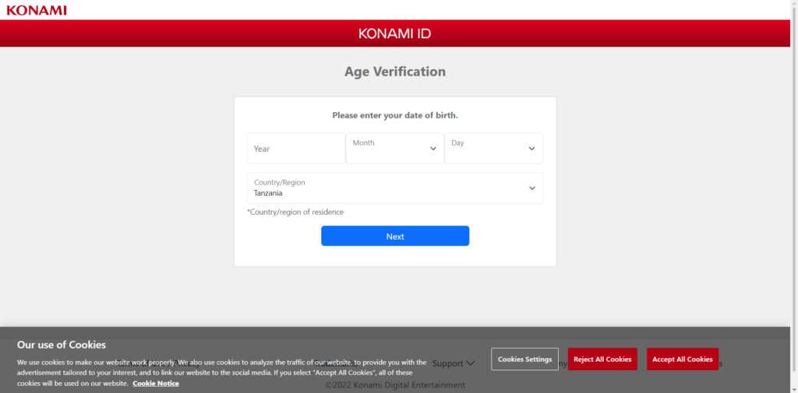Open Cookies Settings
Image resolution: width=798 pixels, height=393 pixels.
tap(524, 359)
